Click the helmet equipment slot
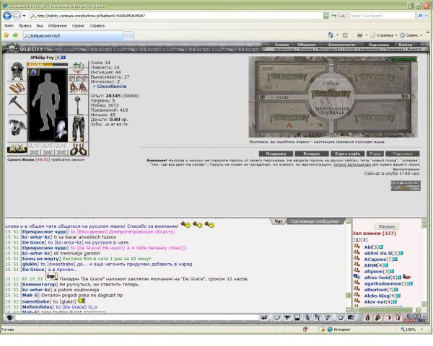This screenshot has width=433, height=346. 17,71
